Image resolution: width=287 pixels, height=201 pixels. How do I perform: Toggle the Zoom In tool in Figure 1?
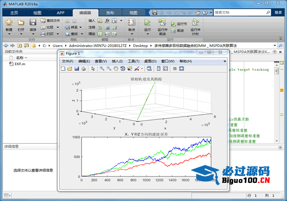[102, 69]
